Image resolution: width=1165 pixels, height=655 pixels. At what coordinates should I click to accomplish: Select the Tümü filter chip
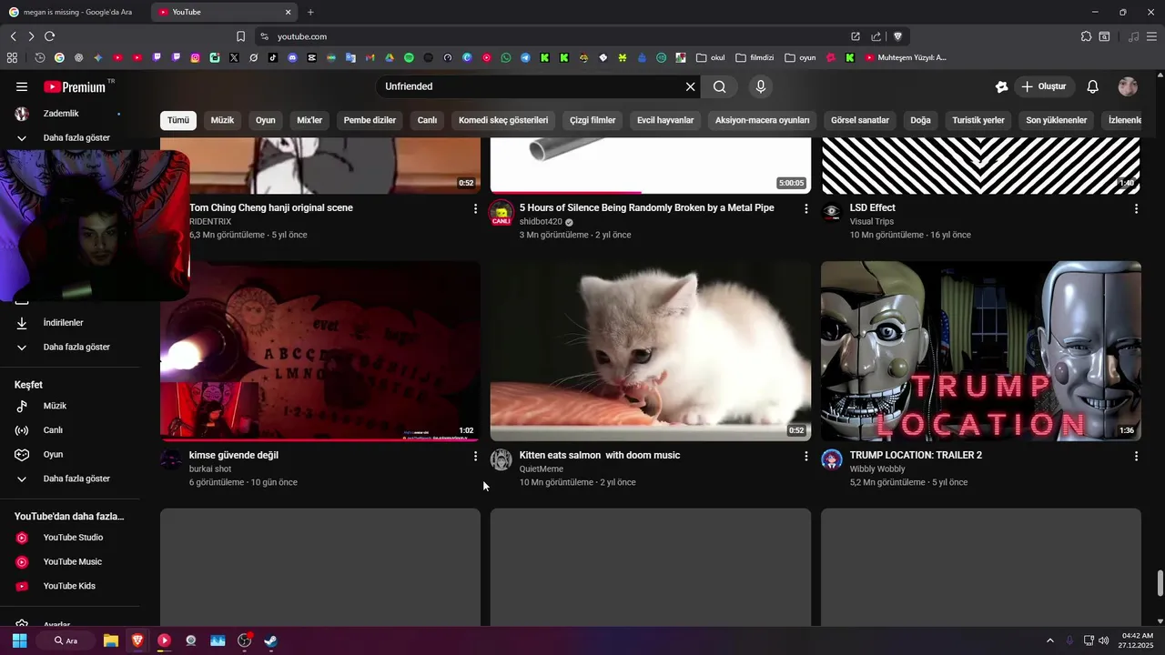click(178, 120)
